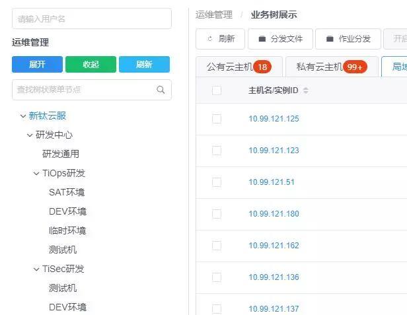Collapse the 新钛云服 root tree node

[23, 116]
